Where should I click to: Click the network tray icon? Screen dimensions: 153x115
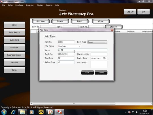(133, 112)
